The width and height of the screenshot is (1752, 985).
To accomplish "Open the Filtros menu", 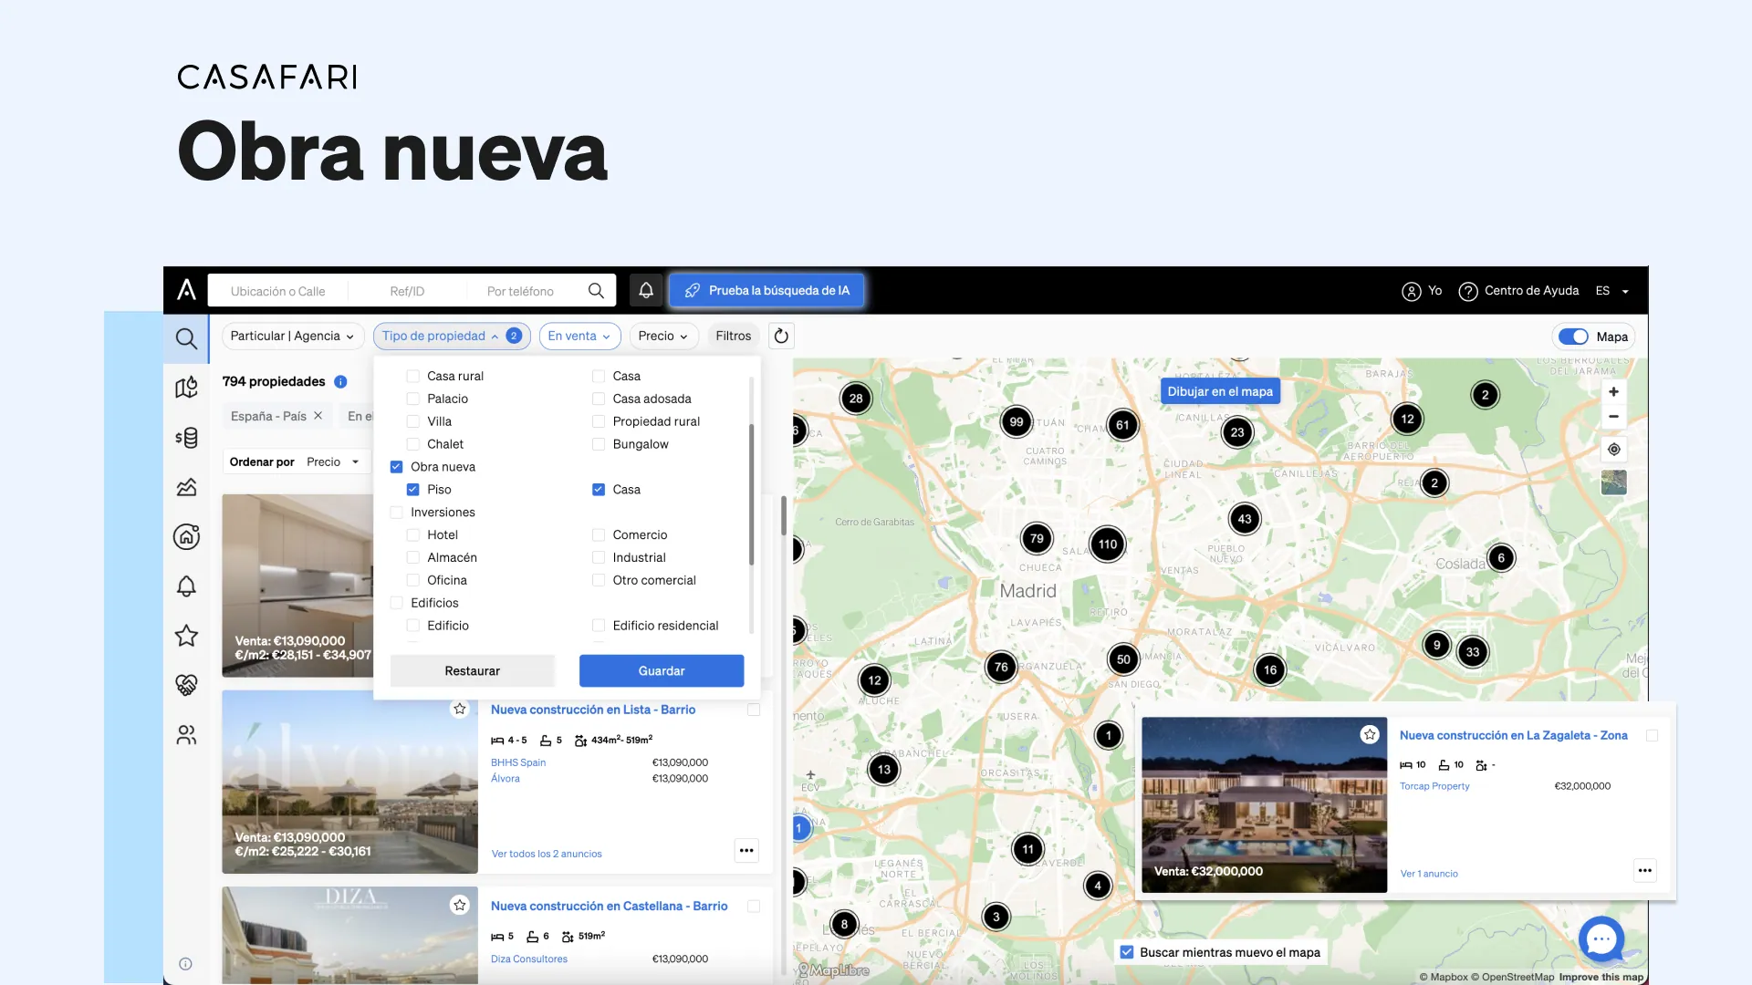I will (x=733, y=336).
